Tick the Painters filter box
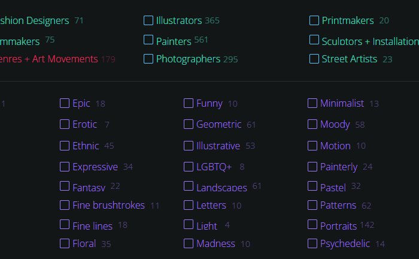The width and height of the screenshot is (419, 259). point(148,40)
